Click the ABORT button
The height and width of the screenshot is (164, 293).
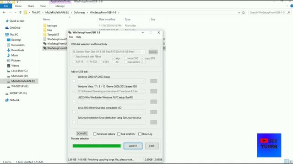click(x=133, y=146)
